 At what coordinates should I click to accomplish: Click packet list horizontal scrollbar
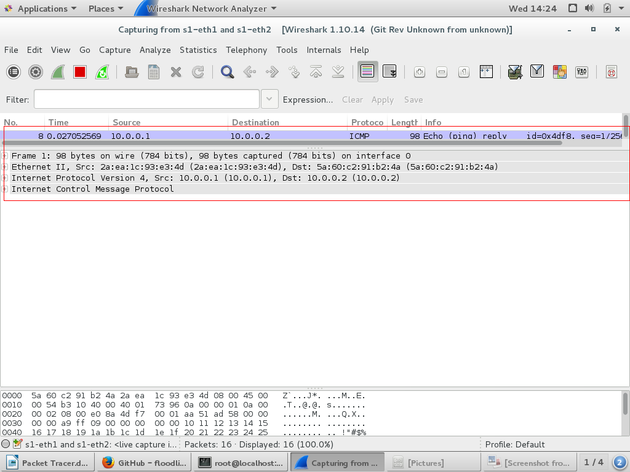pyautogui.click(x=281, y=143)
